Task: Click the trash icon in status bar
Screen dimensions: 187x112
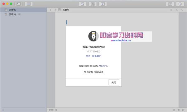Action: (x=183, y=110)
